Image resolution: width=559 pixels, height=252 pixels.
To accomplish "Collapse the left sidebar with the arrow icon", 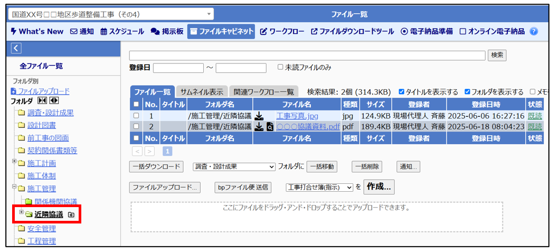I will [16, 49].
